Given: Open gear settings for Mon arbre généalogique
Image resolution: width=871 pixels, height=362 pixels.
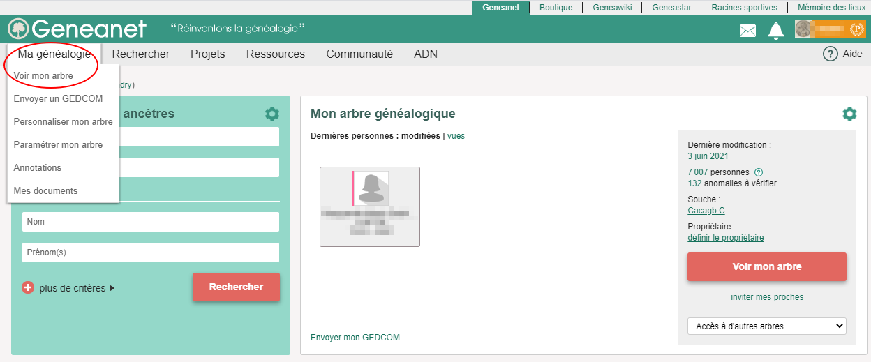Looking at the screenshot, I should pos(849,114).
